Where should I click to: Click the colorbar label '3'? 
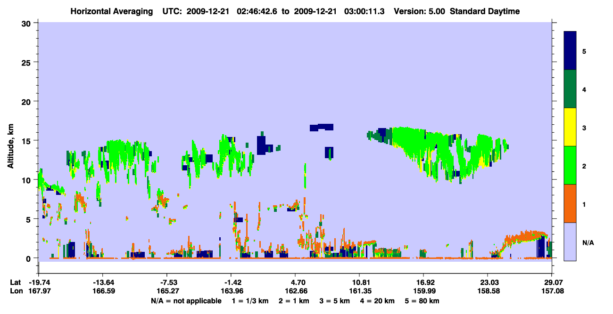tap(584, 127)
